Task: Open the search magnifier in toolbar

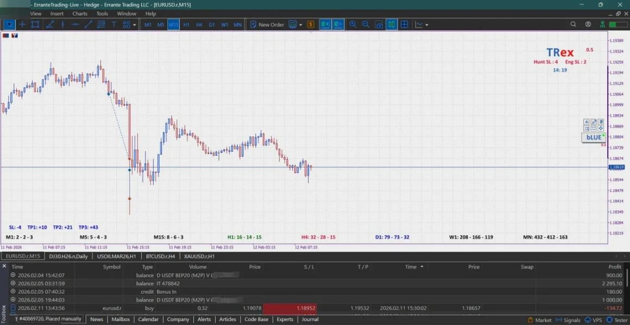Action: coord(573,24)
